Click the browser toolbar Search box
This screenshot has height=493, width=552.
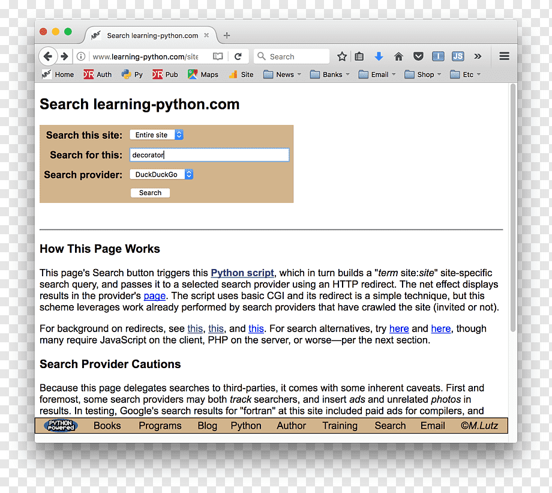tap(292, 56)
